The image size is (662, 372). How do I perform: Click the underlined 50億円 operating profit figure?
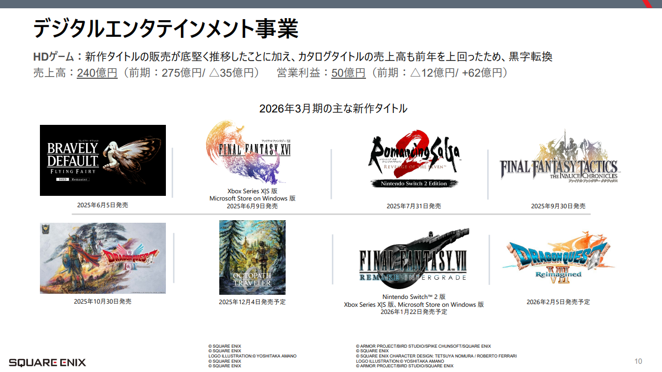tap(348, 73)
